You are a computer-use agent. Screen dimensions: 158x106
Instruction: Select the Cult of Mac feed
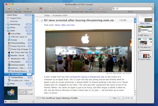(x=18, y=34)
